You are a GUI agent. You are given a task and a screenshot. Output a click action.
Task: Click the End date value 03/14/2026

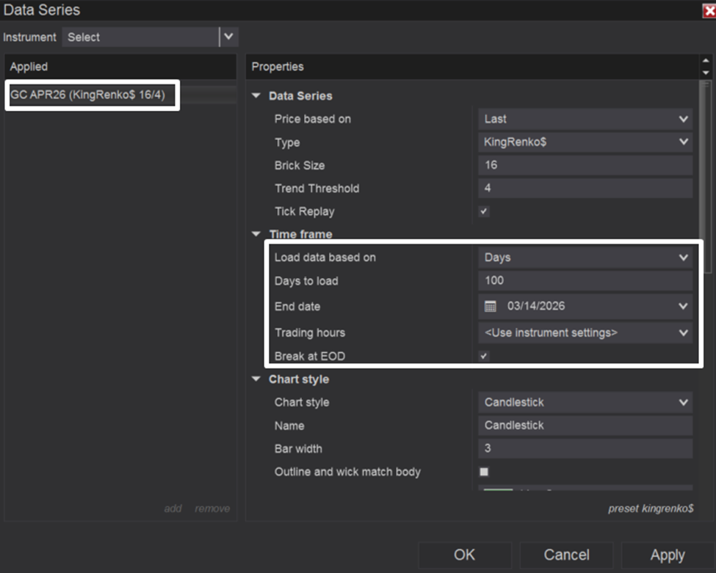coord(536,306)
